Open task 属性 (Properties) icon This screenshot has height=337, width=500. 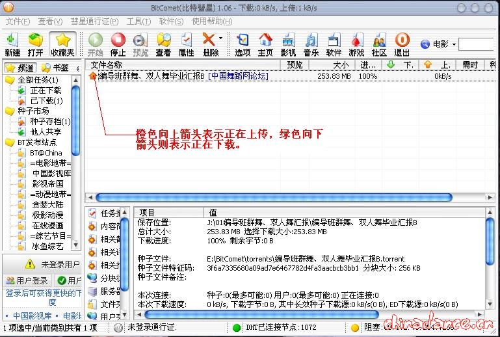pyautogui.click(x=186, y=44)
